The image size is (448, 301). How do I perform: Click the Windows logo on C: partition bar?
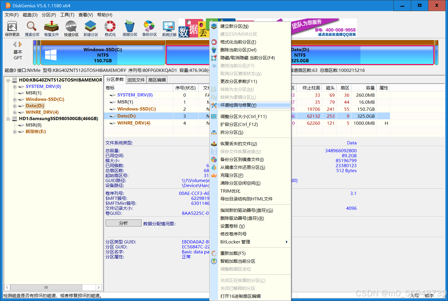coord(51,55)
